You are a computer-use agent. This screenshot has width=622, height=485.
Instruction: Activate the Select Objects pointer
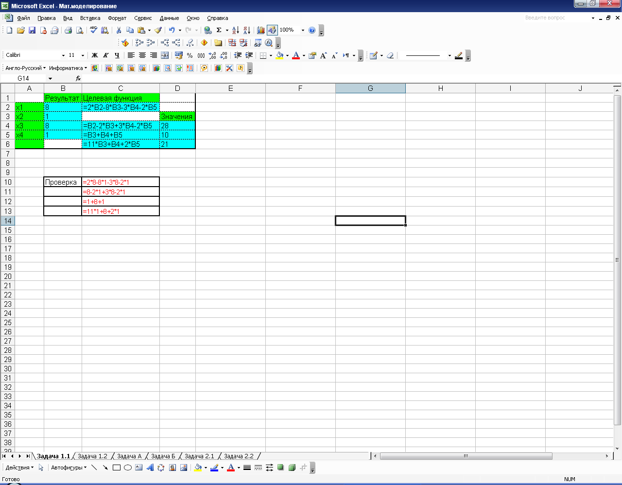(x=41, y=468)
